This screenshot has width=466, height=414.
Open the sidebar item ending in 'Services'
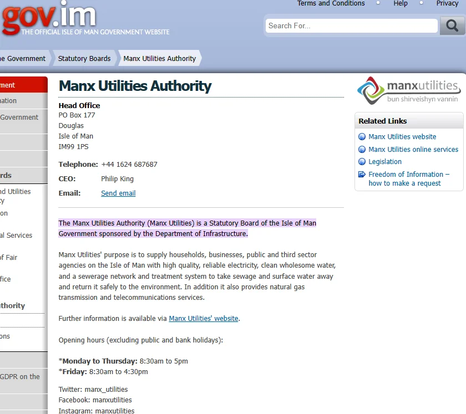click(16, 235)
